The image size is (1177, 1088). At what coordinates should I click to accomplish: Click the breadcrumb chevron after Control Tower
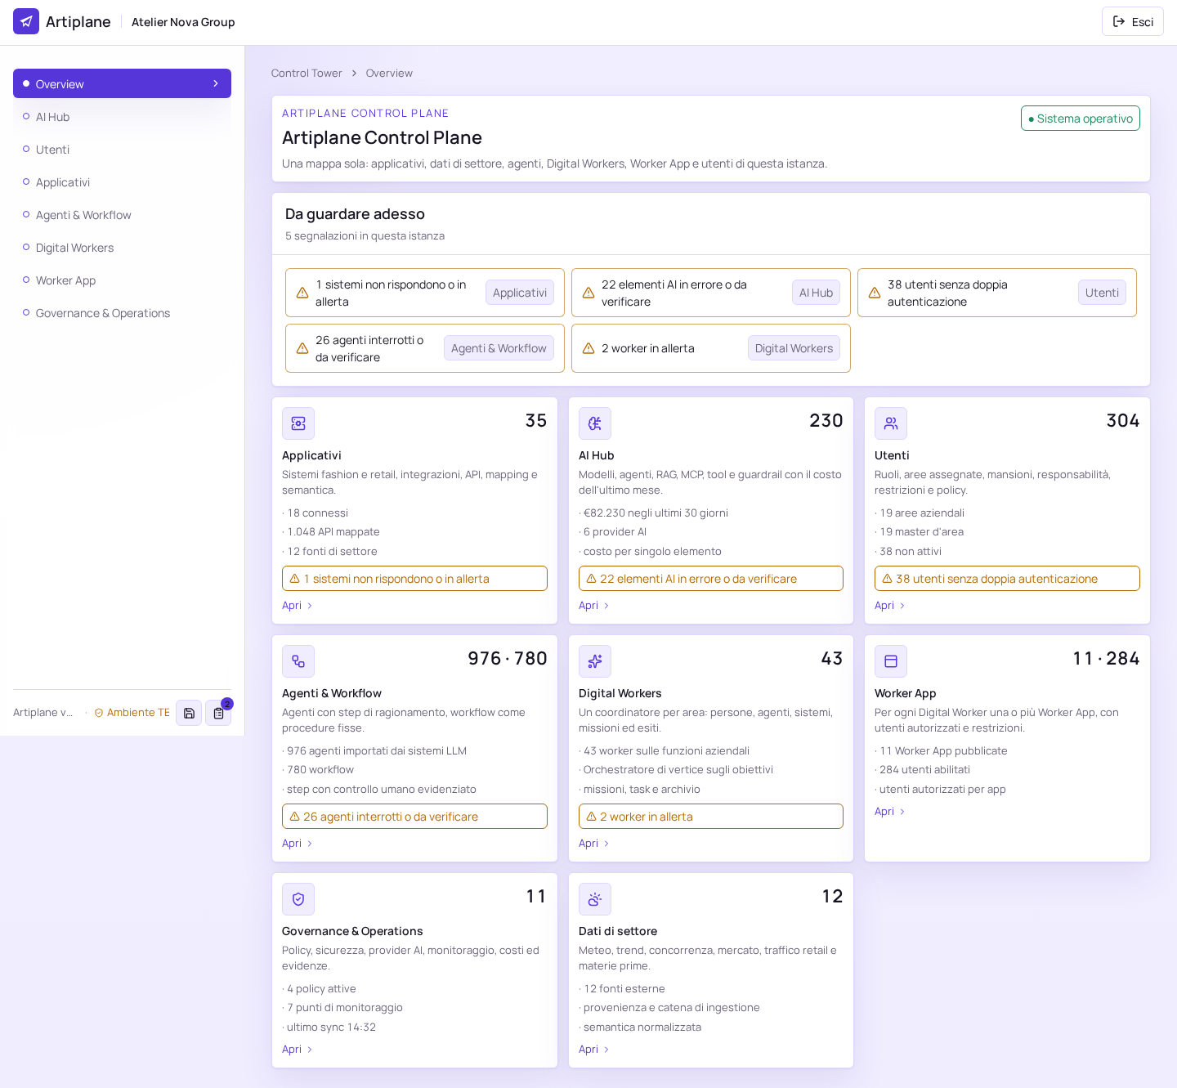[x=354, y=74]
